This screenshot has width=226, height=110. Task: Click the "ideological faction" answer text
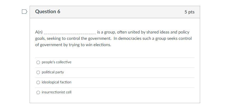[x=56, y=82]
